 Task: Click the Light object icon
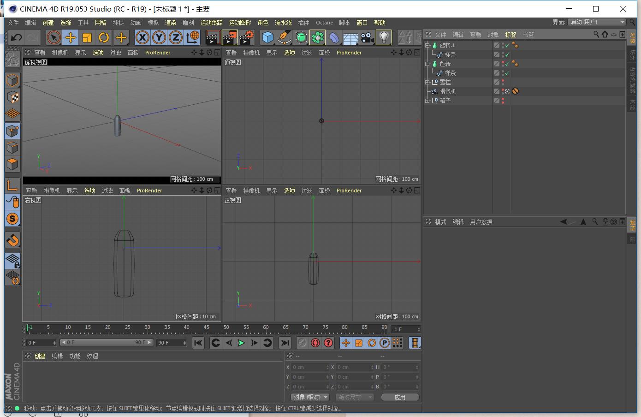(x=384, y=37)
